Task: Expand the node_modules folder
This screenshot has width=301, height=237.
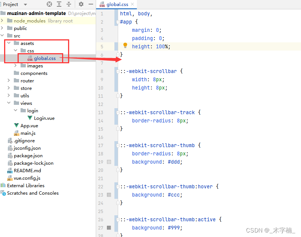Action: [x=2, y=20]
